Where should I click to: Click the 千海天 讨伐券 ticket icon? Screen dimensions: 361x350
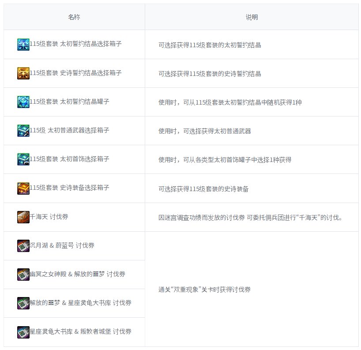tap(23, 217)
